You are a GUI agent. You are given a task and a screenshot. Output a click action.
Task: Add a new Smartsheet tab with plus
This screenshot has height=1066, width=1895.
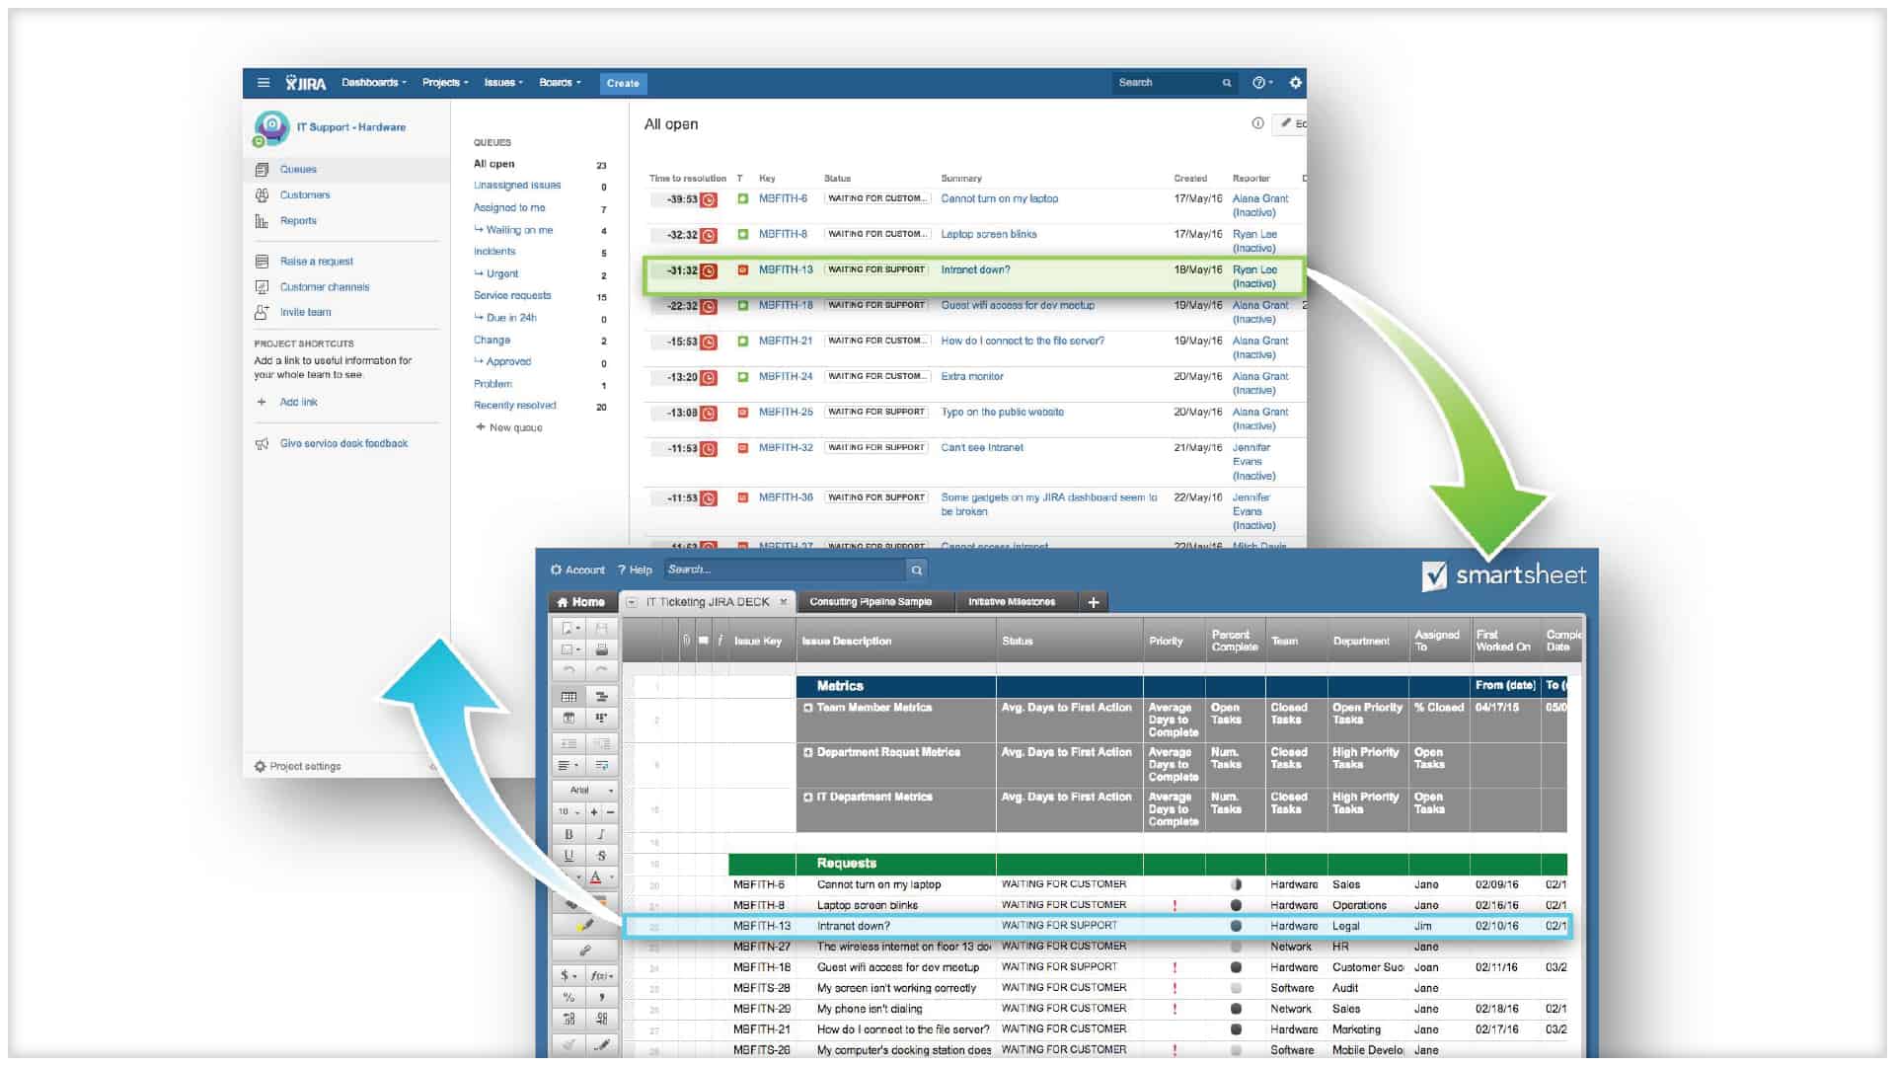pos(1094,602)
